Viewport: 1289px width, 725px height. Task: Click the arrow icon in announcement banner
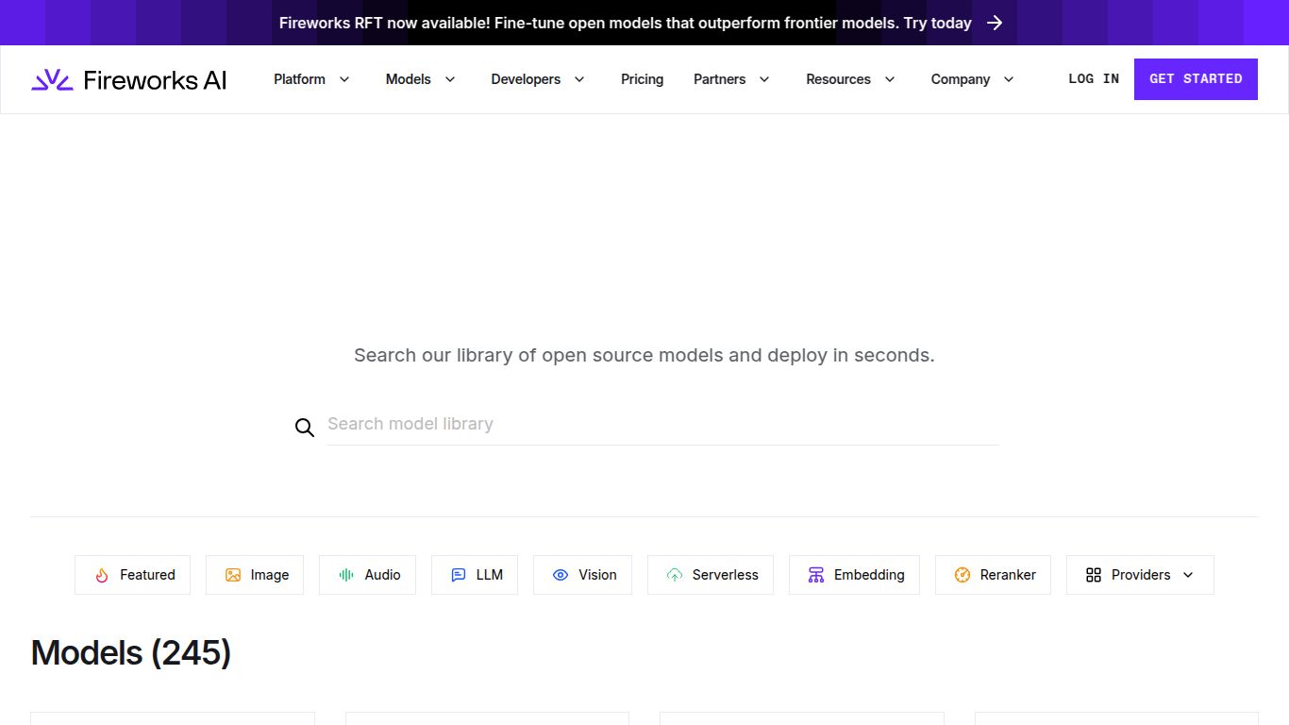(995, 23)
